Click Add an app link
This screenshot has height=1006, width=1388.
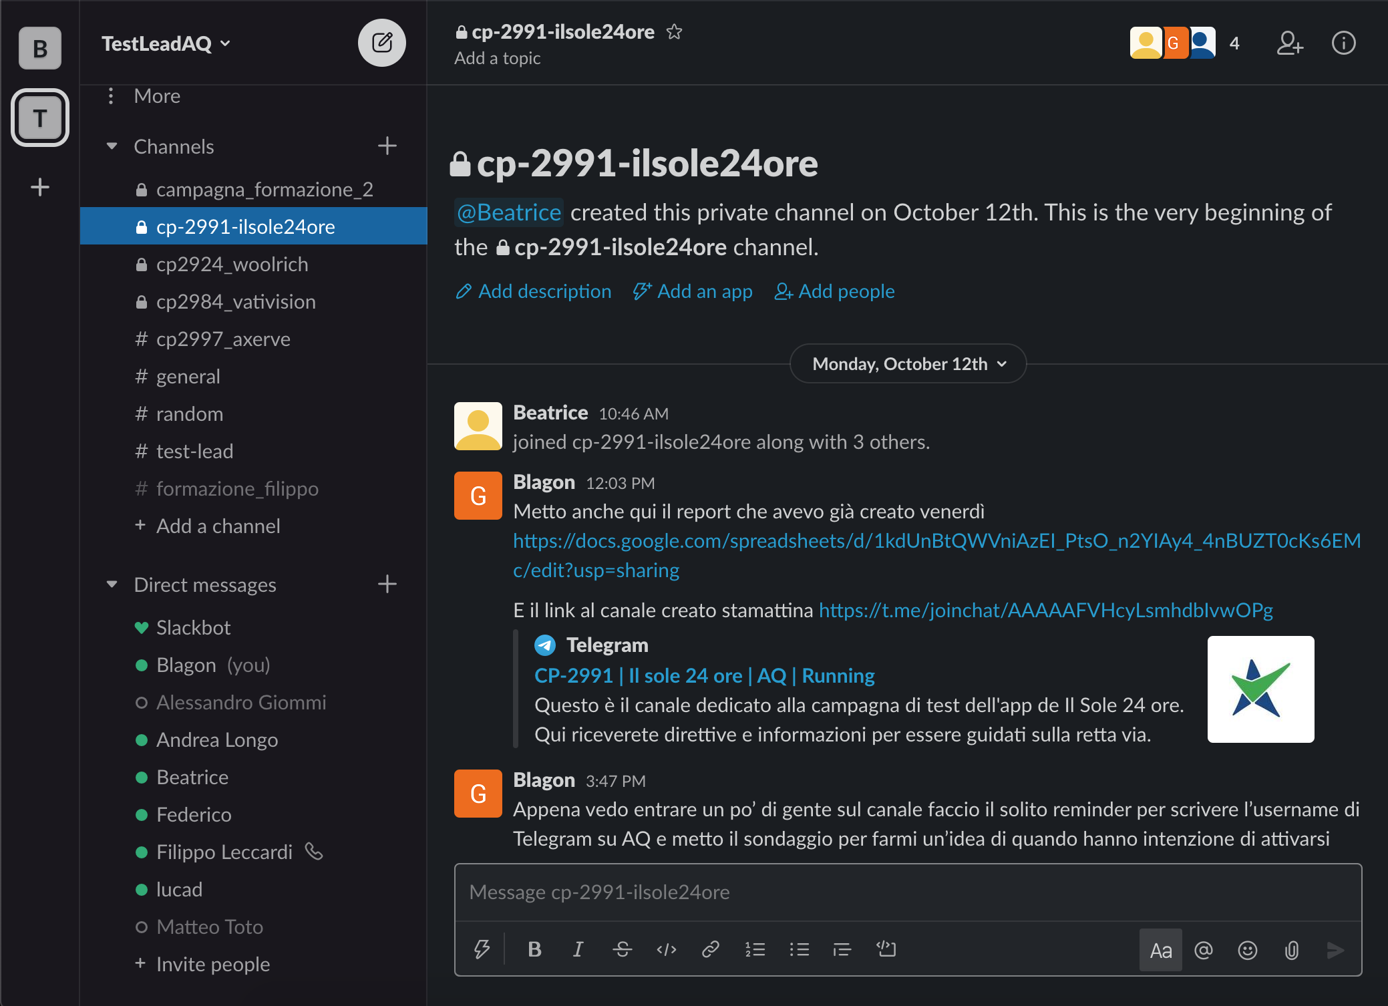point(693,291)
